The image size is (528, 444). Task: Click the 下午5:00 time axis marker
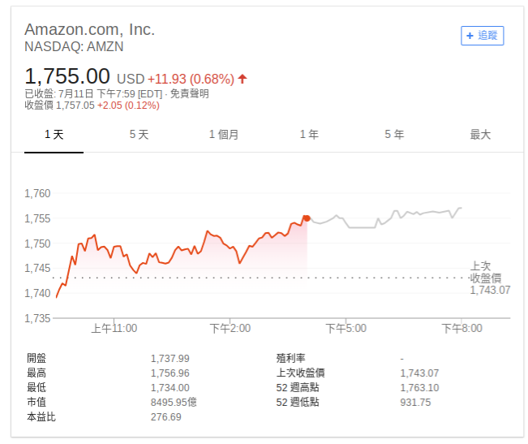[x=346, y=328]
